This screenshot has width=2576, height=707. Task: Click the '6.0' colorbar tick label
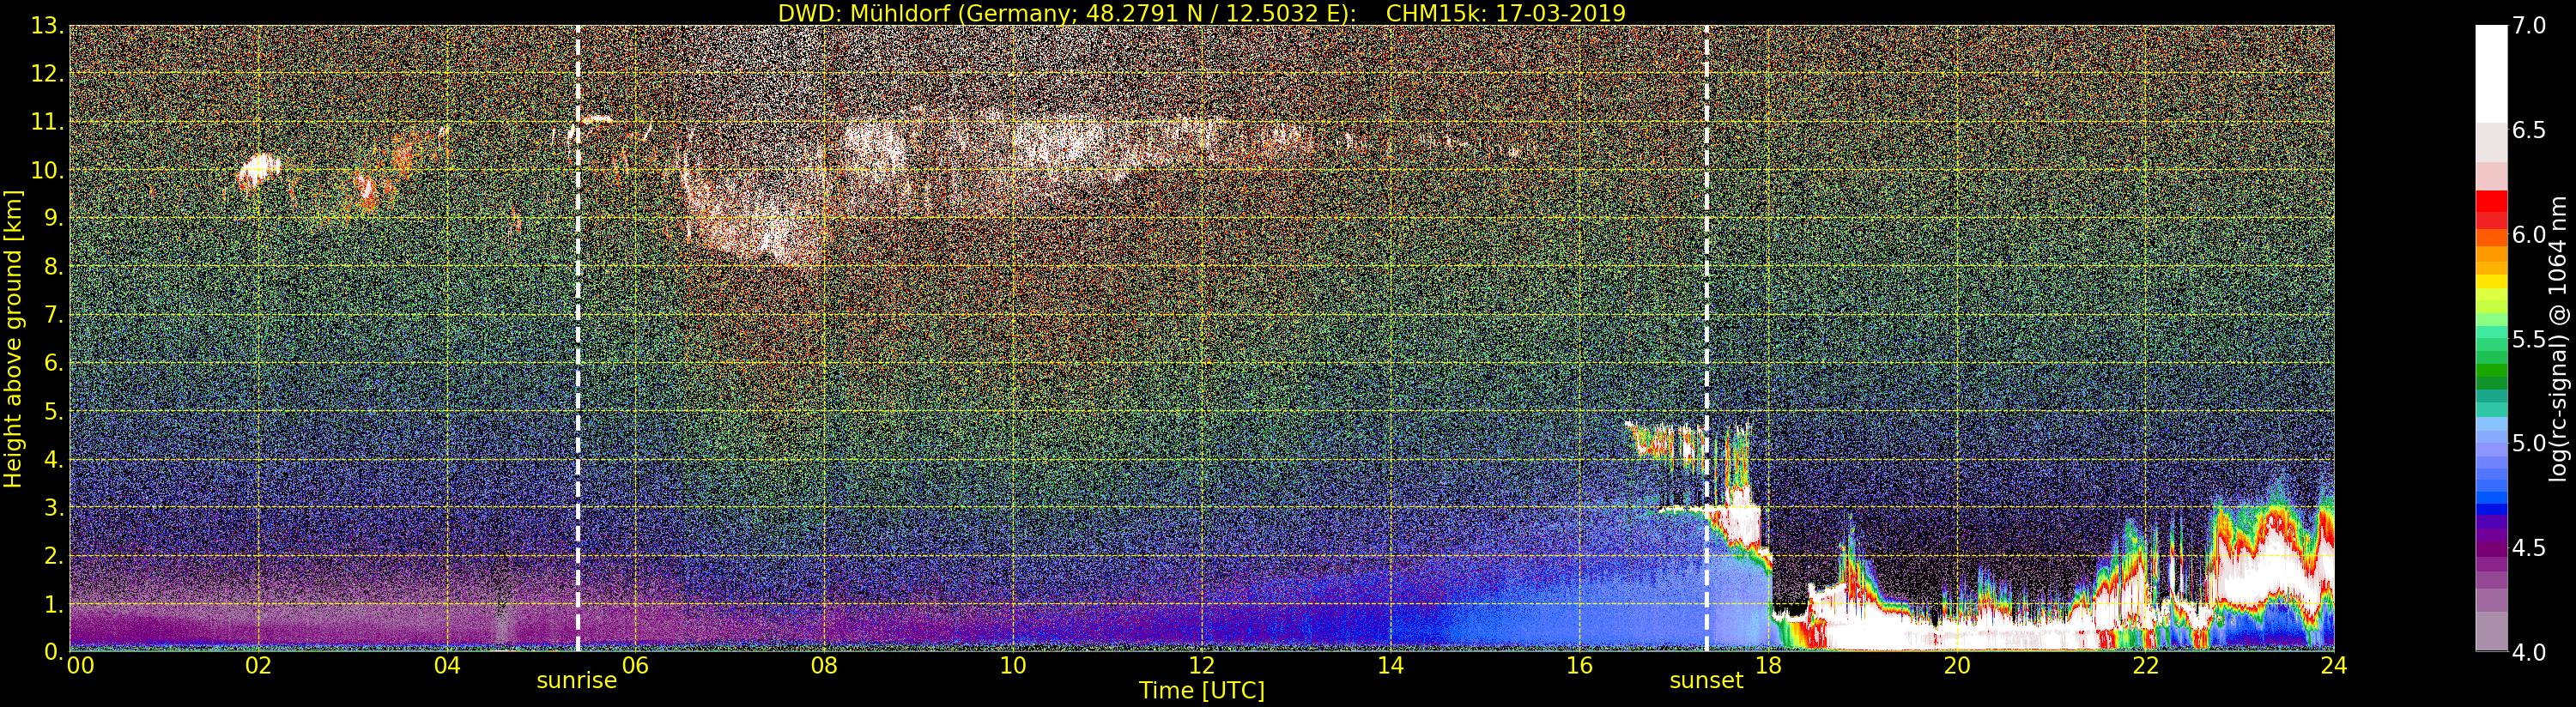(2530, 234)
